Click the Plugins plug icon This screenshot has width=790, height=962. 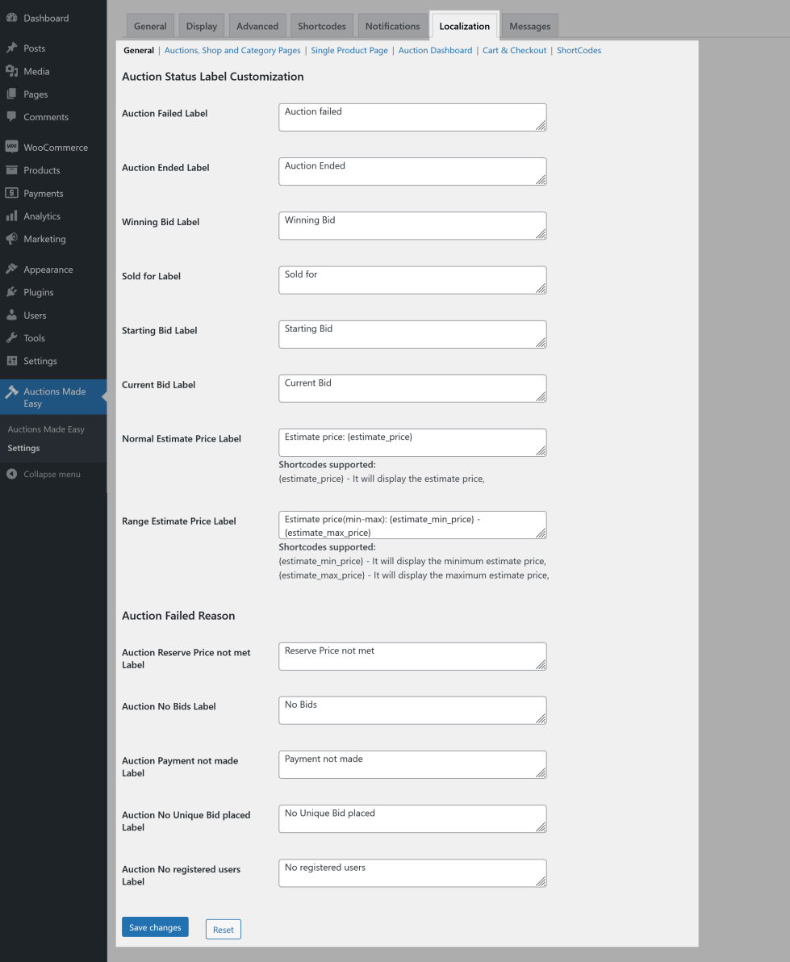coord(11,292)
